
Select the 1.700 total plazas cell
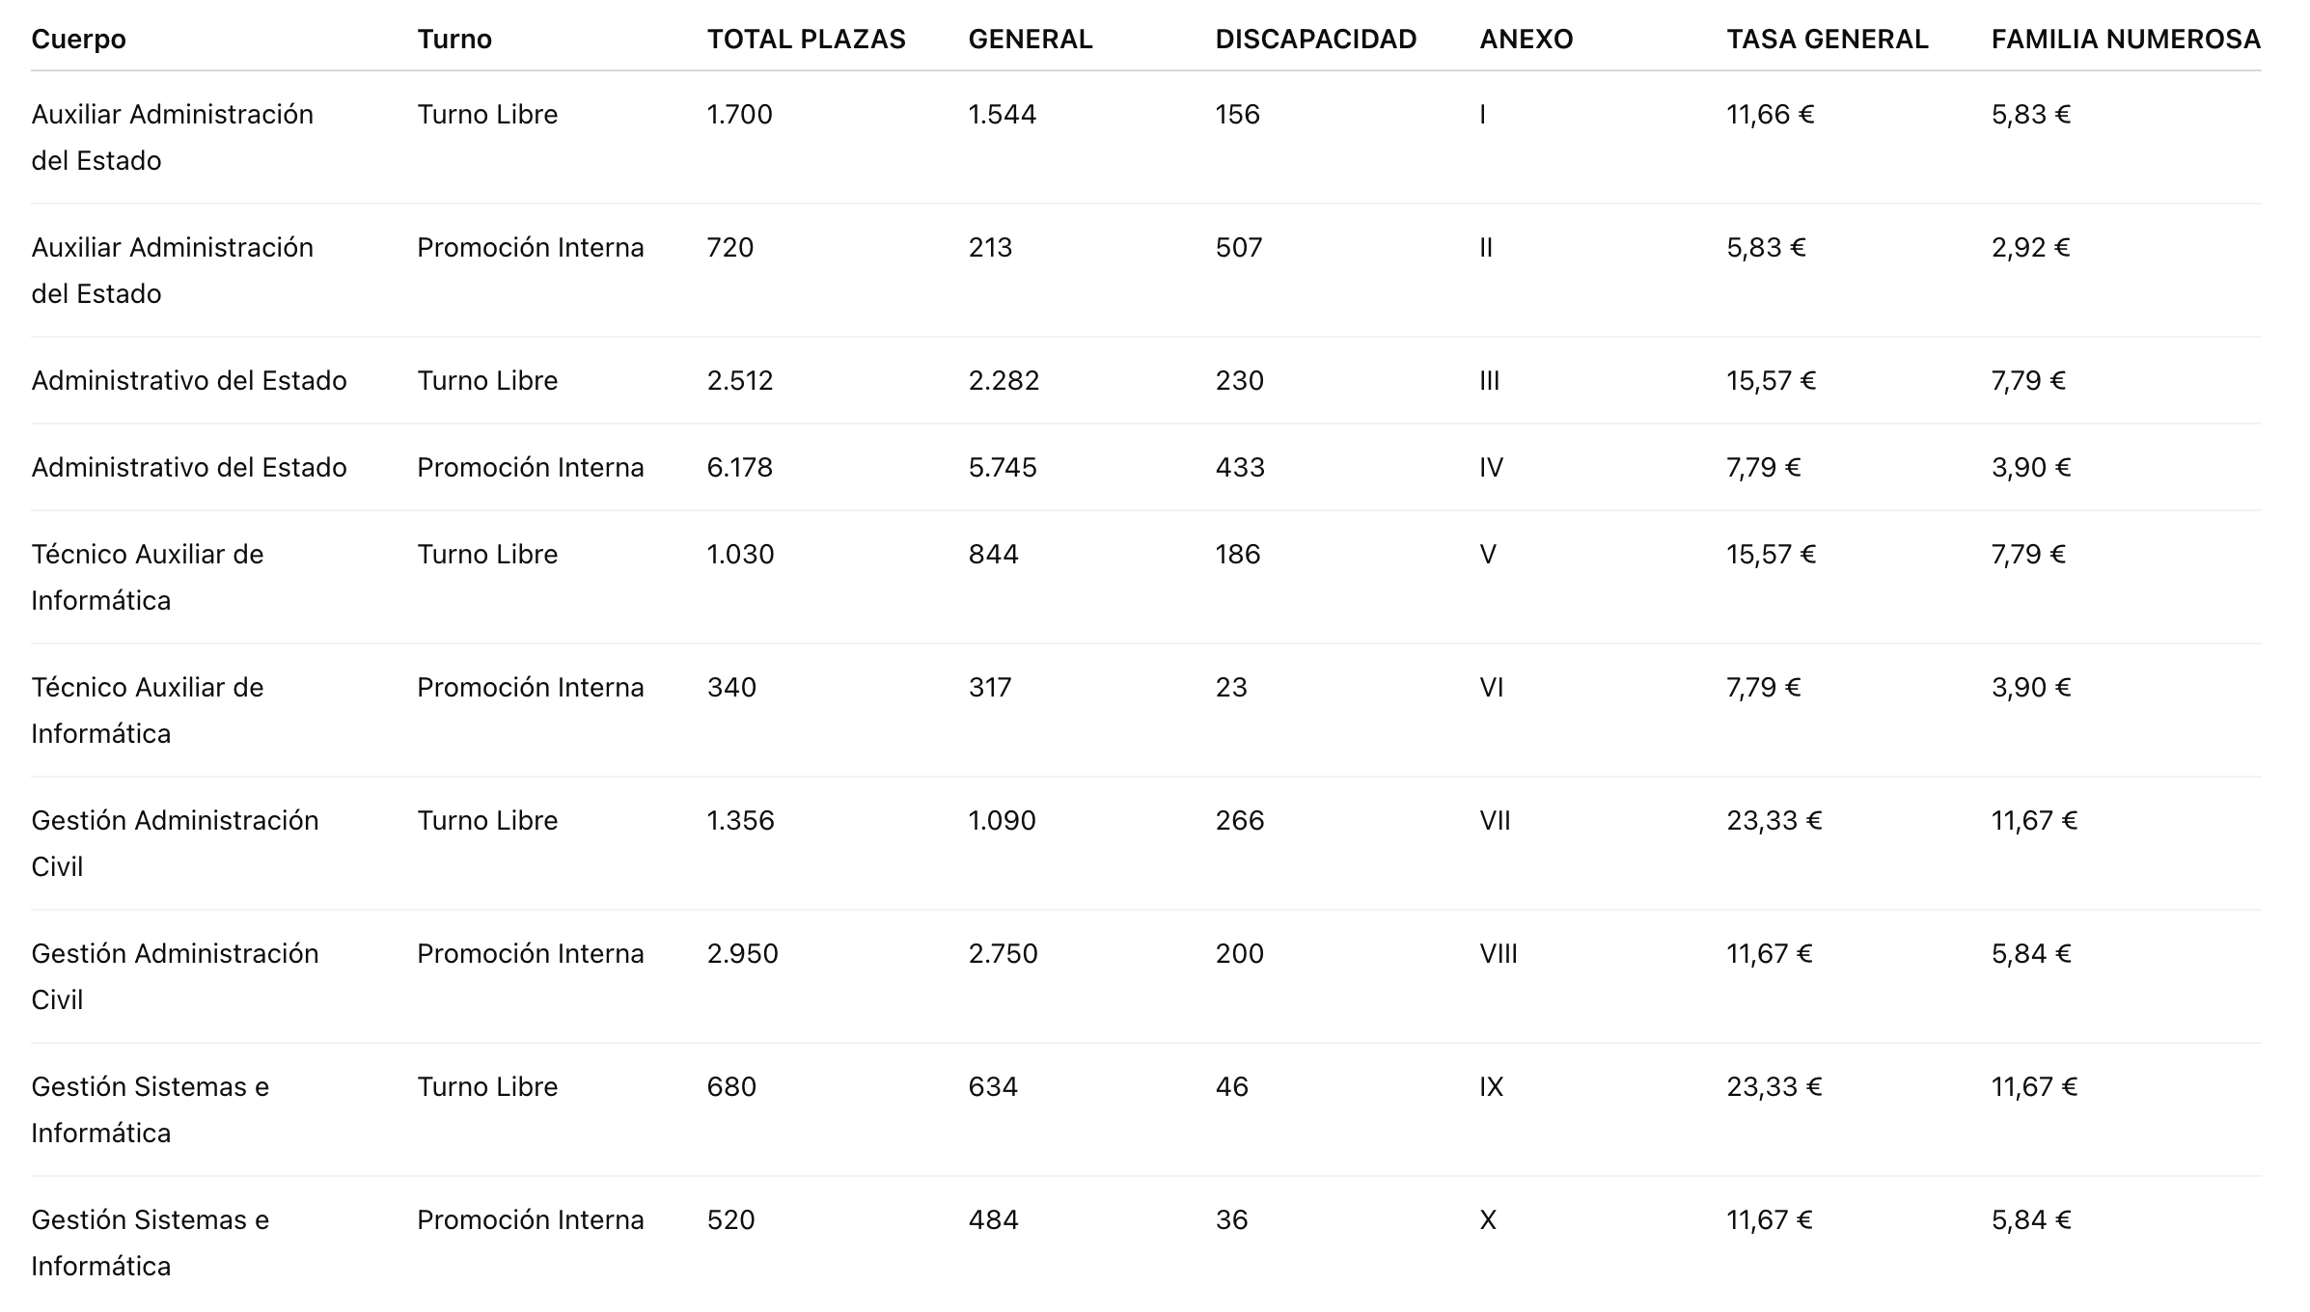(739, 115)
